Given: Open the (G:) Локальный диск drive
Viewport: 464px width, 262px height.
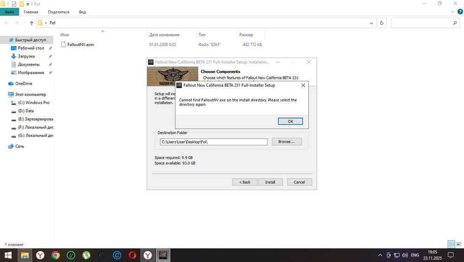Looking at the screenshot, I should click(35, 136).
